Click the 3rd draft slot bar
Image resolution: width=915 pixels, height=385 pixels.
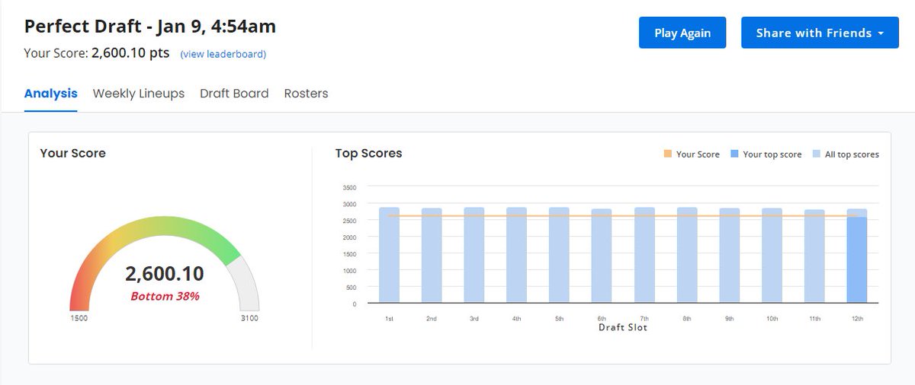(474, 255)
